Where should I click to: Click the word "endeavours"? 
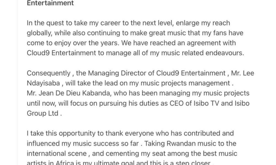pos(225,53)
